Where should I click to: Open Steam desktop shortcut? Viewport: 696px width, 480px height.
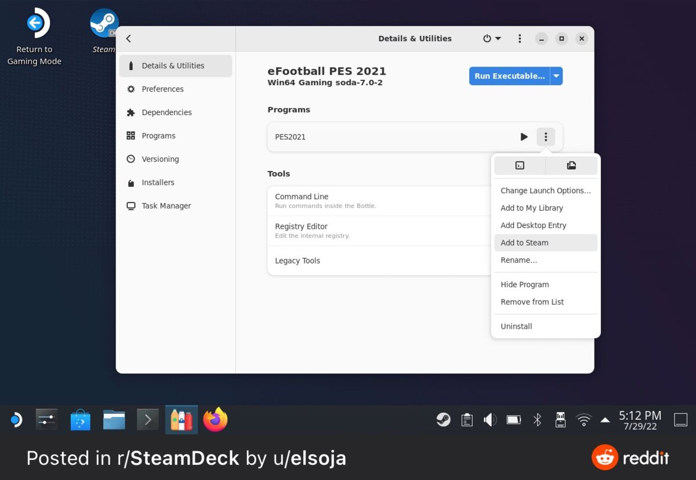pyautogui.click(x=104, y=31)
